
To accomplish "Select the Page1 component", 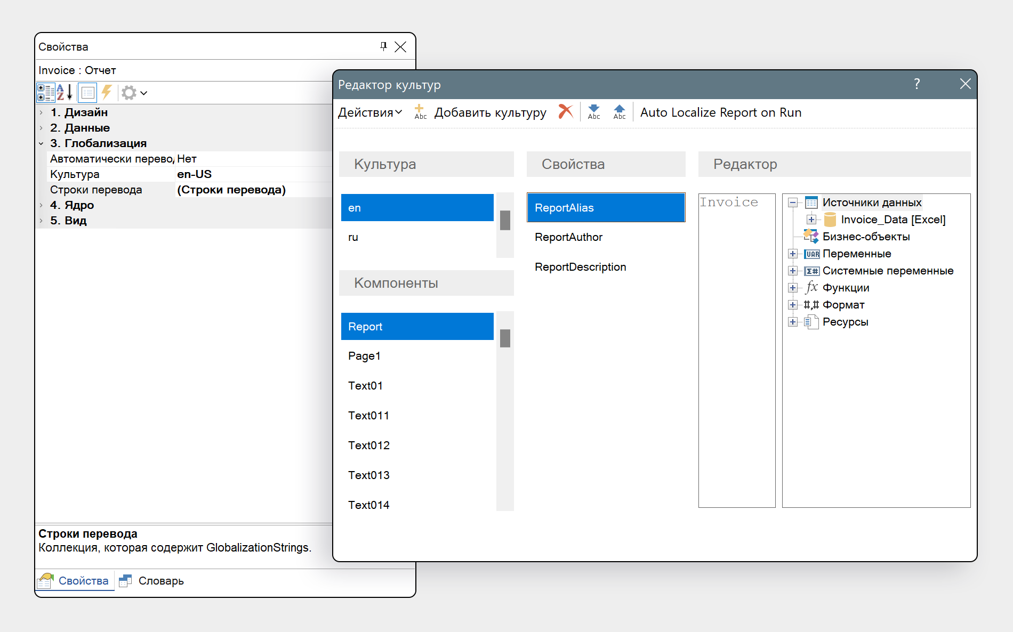I will [417, 356].
